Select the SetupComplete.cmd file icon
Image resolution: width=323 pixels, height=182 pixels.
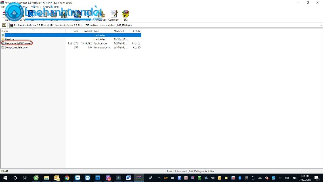[3, 47]
